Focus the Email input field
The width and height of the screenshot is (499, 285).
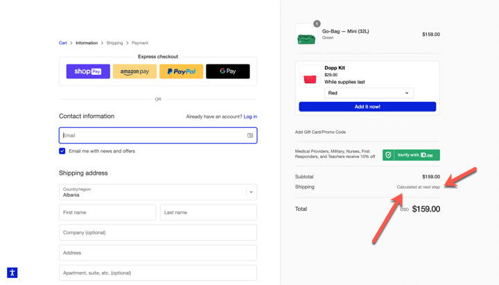[x=158, y=135]
